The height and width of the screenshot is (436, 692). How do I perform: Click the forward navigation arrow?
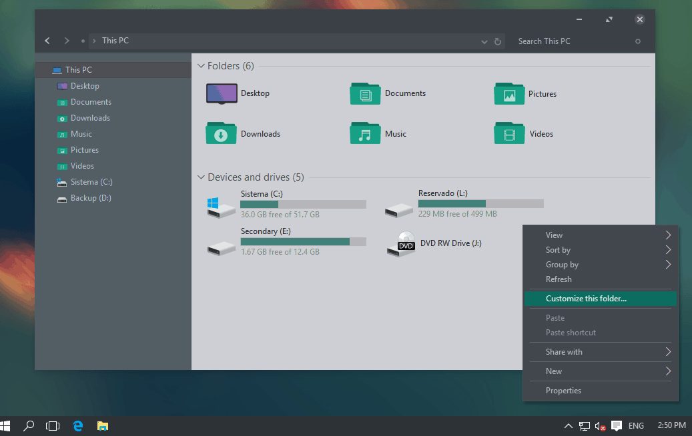point(67,41)
